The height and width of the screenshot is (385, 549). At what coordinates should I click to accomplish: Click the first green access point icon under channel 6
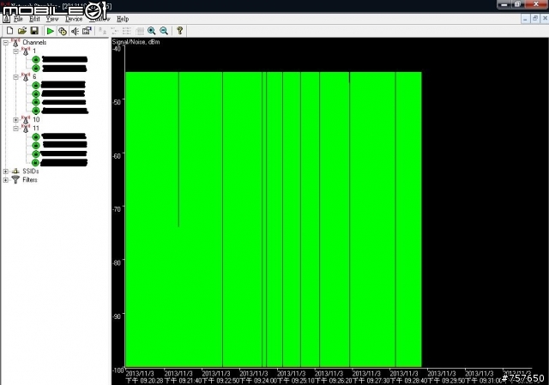[x=36, y=85]
